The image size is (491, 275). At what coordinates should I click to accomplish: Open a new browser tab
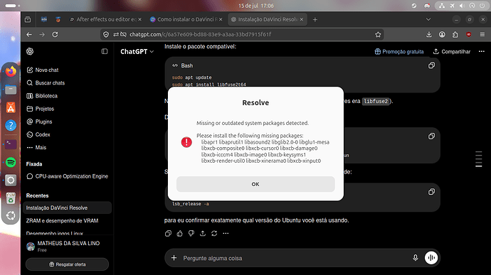(315, 19)
